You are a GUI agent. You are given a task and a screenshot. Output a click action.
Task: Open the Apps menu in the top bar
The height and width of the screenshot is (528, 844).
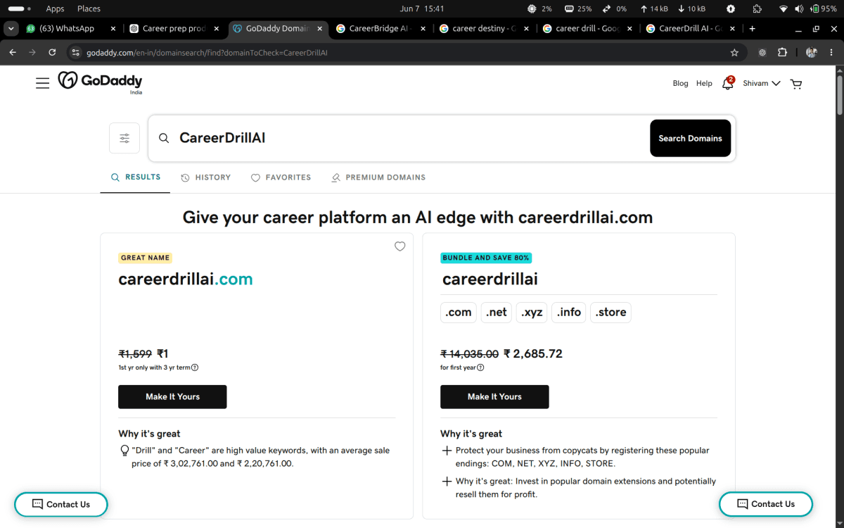tap(55, 8)
